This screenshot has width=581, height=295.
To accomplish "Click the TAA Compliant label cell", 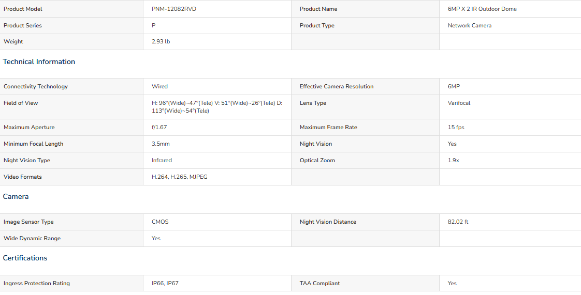I will [x=365, y=283].
